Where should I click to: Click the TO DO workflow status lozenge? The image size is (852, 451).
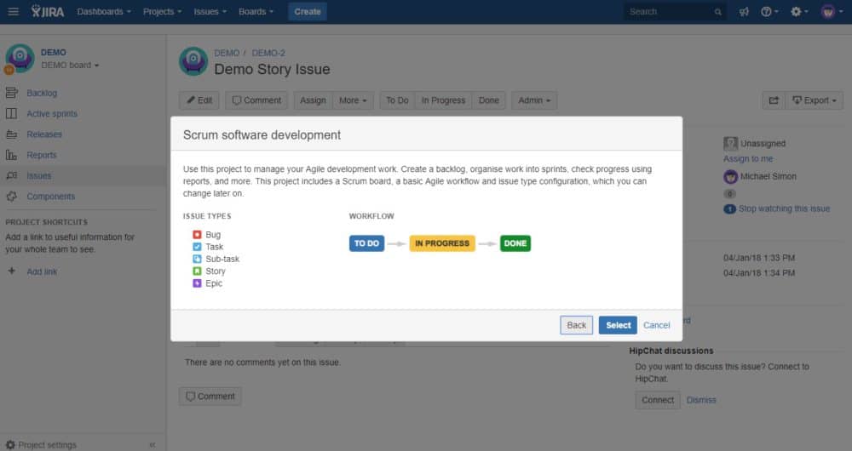click(x=366, y=243)
